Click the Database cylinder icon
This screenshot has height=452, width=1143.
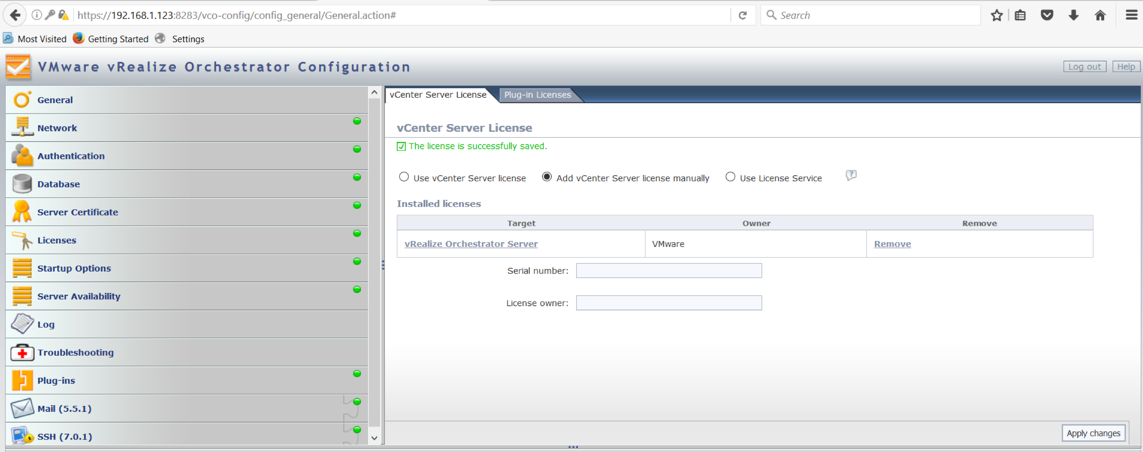(22, 183)
